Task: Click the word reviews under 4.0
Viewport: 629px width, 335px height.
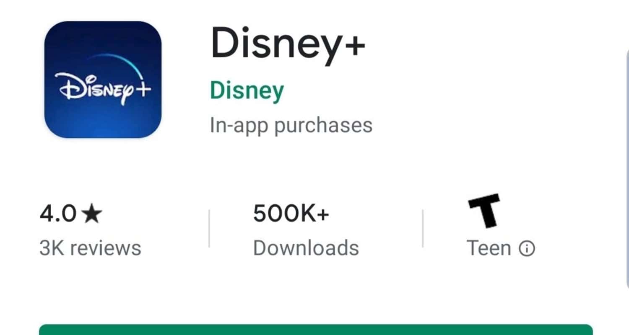Action: point(105,248)
